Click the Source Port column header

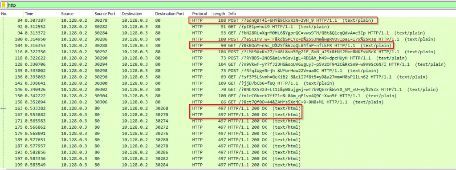pyautogui.click(x=107, y=14)
